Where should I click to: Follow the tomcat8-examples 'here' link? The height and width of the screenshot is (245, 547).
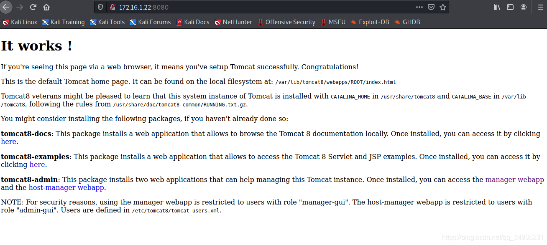pos(37,164)
